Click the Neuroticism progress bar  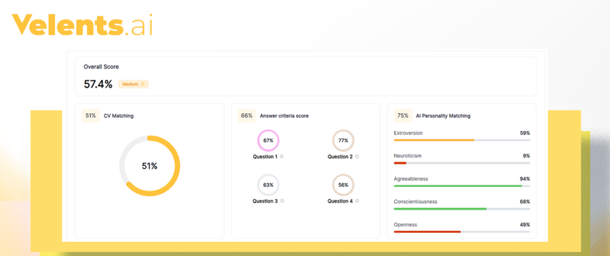[x=462, y=163]
